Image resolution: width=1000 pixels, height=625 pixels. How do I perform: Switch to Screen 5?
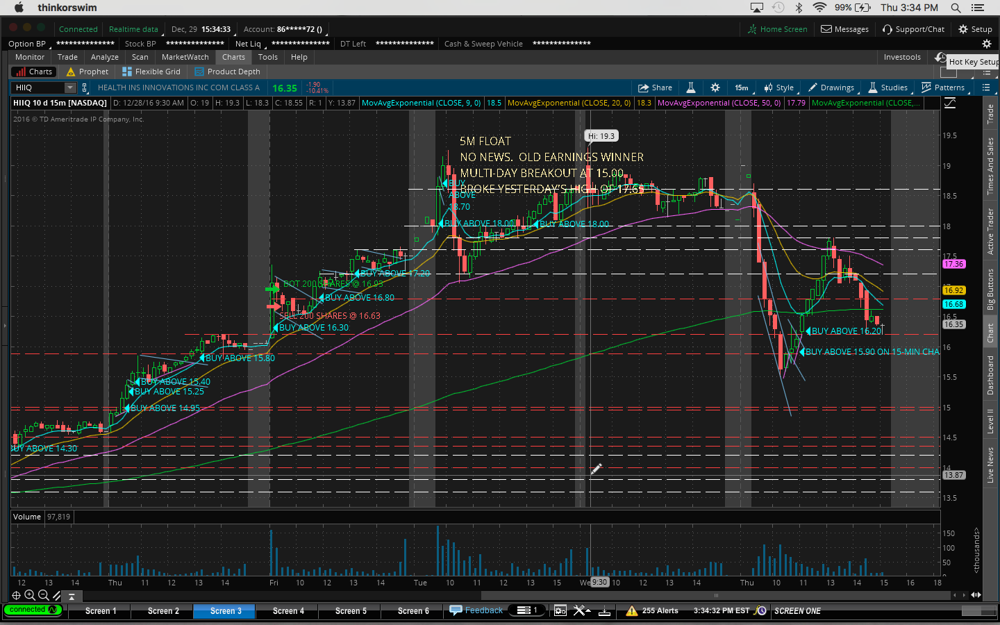351,611
